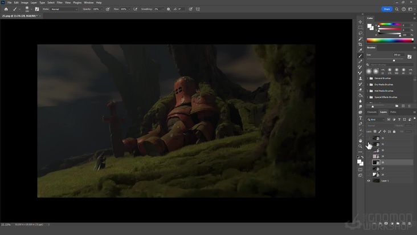
Task: Open the Flow value dropdown arrow
Action: [x=129, y=9]
